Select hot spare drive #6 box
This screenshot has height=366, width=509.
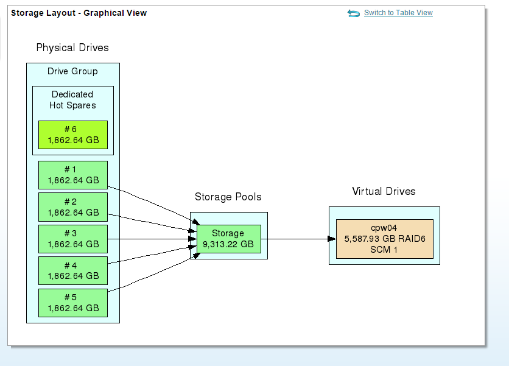(73, 135)
